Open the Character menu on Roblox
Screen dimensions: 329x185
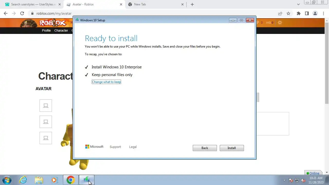(x=61, y=31)
